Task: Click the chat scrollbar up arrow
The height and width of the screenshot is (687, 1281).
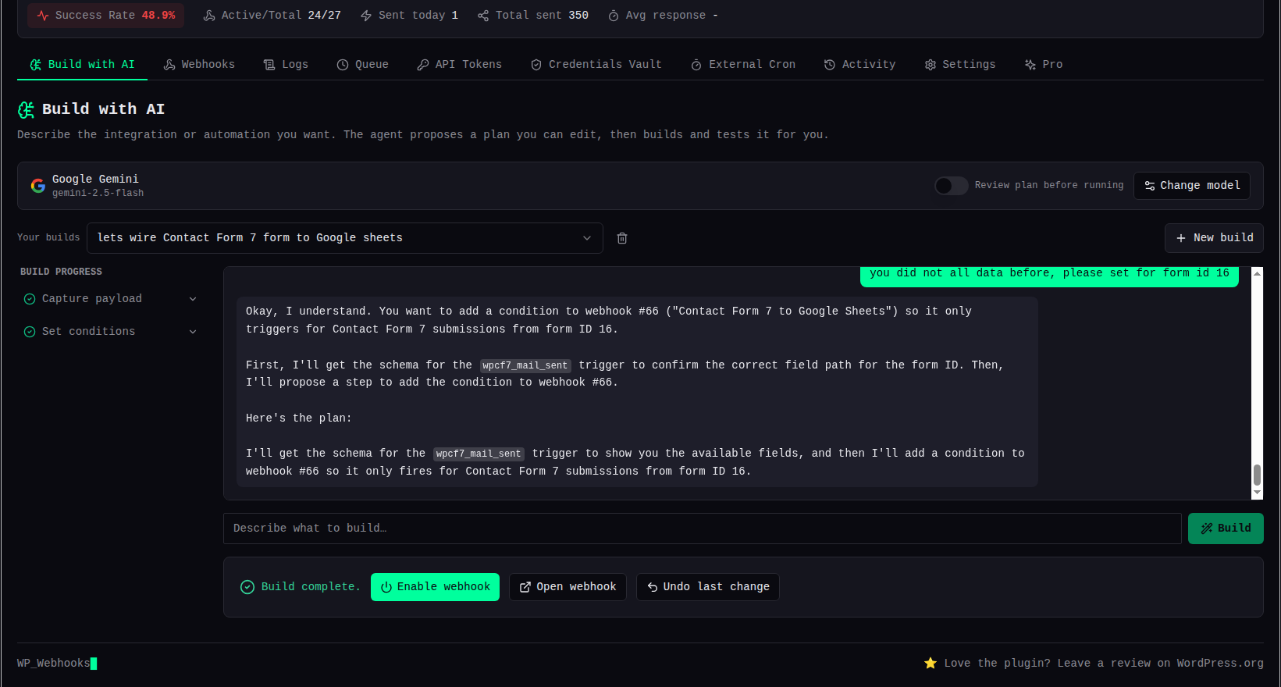Action: click(1257, 273)
